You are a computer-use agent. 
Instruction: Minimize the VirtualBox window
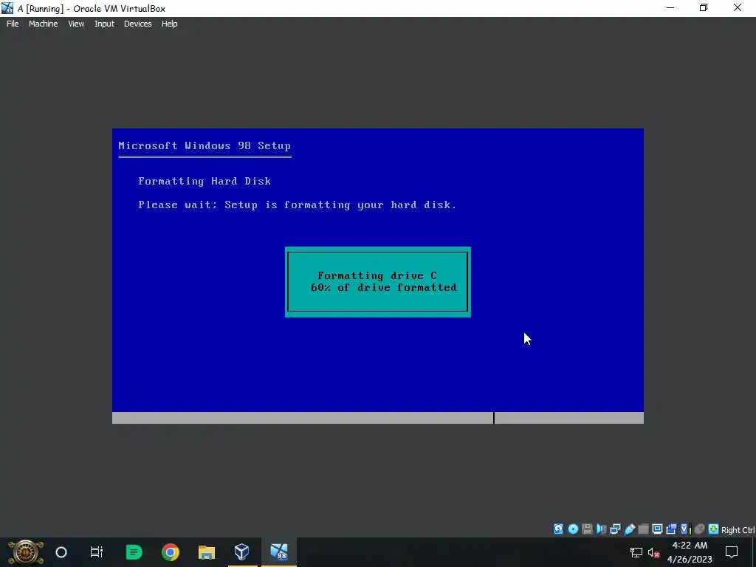(670, 7)
